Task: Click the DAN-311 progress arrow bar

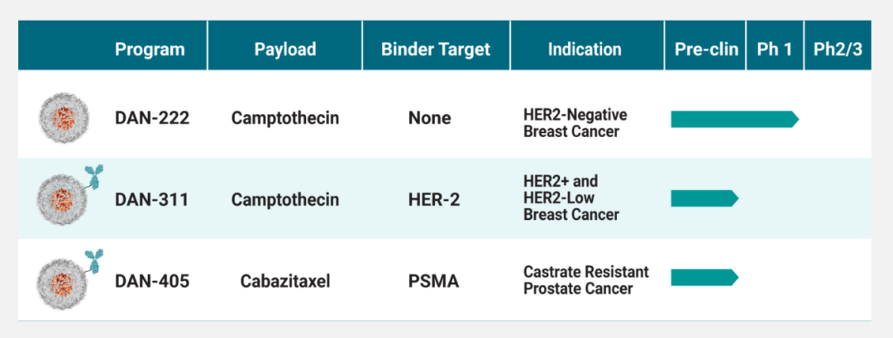Action: click(704, 198)
